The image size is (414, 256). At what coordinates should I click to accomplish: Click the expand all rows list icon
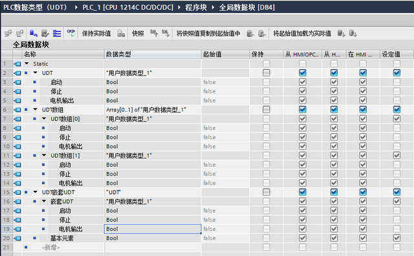(57, 33)
